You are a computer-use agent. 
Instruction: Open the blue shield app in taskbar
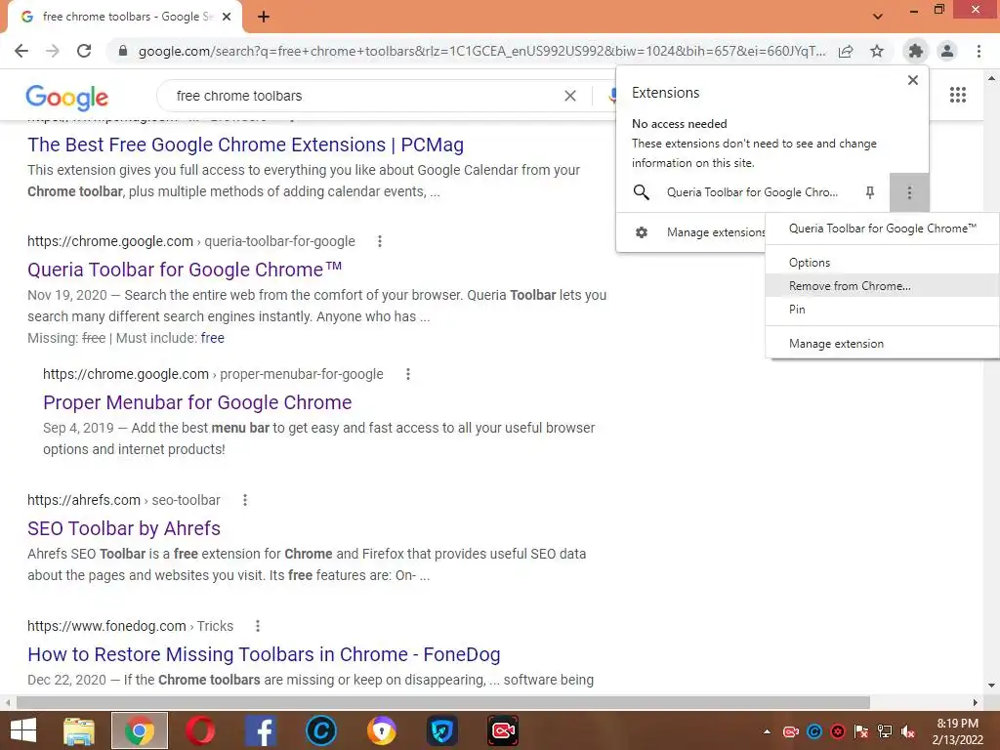click(x=442, y=730)
